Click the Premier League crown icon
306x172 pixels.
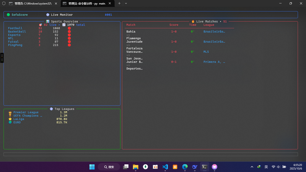coord(10,112)
